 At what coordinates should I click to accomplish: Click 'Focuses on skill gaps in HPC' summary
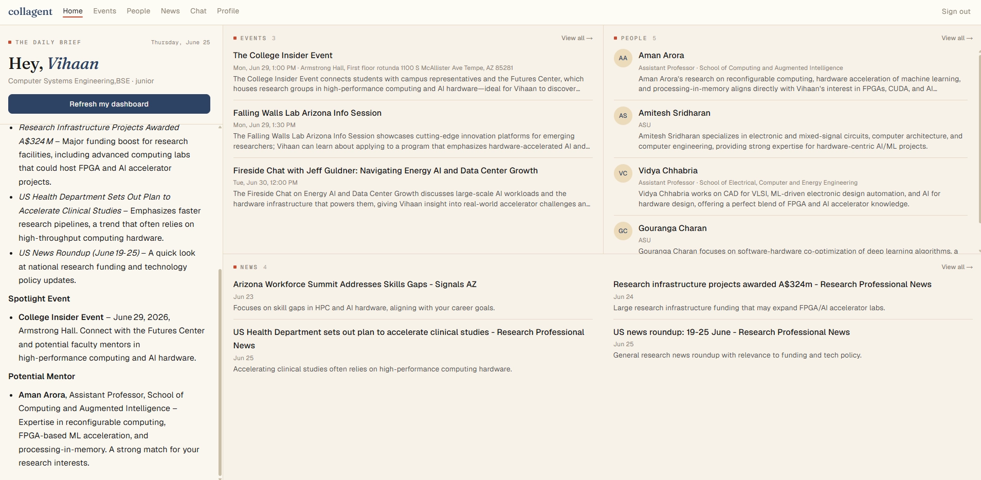[364, 308]
